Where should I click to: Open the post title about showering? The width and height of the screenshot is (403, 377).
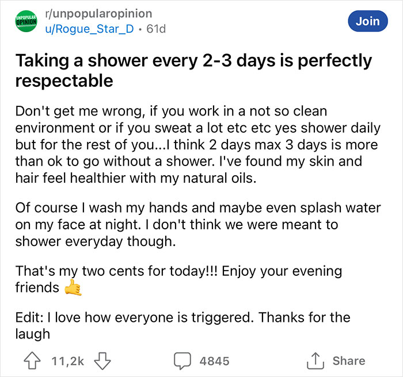coord(193,70)
